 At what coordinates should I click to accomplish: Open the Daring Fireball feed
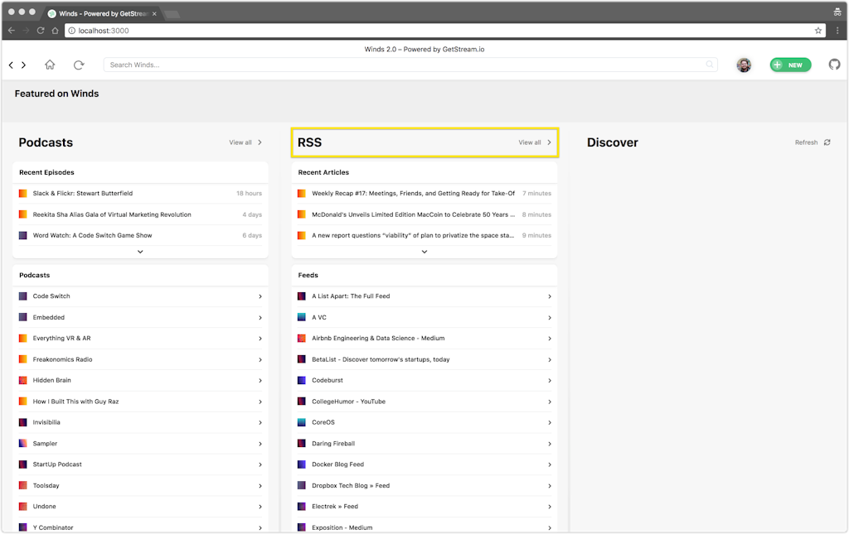coord(424,444)
